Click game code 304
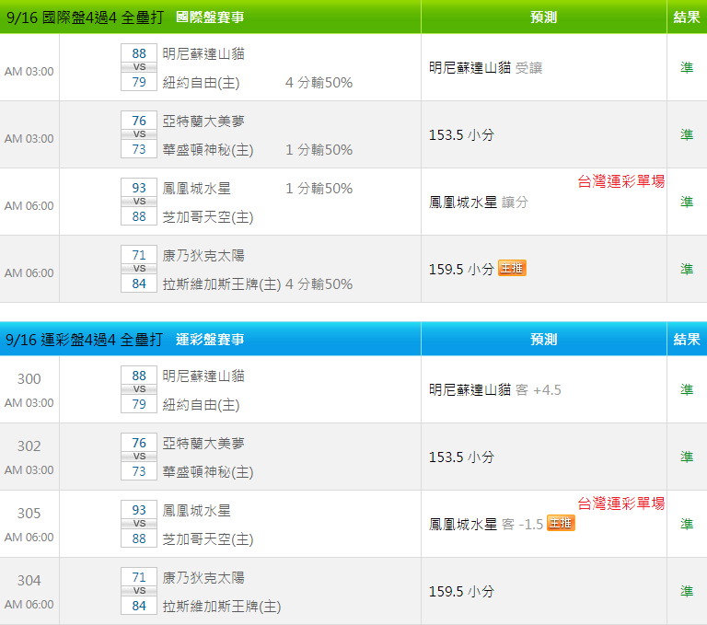 click(29, 580)
